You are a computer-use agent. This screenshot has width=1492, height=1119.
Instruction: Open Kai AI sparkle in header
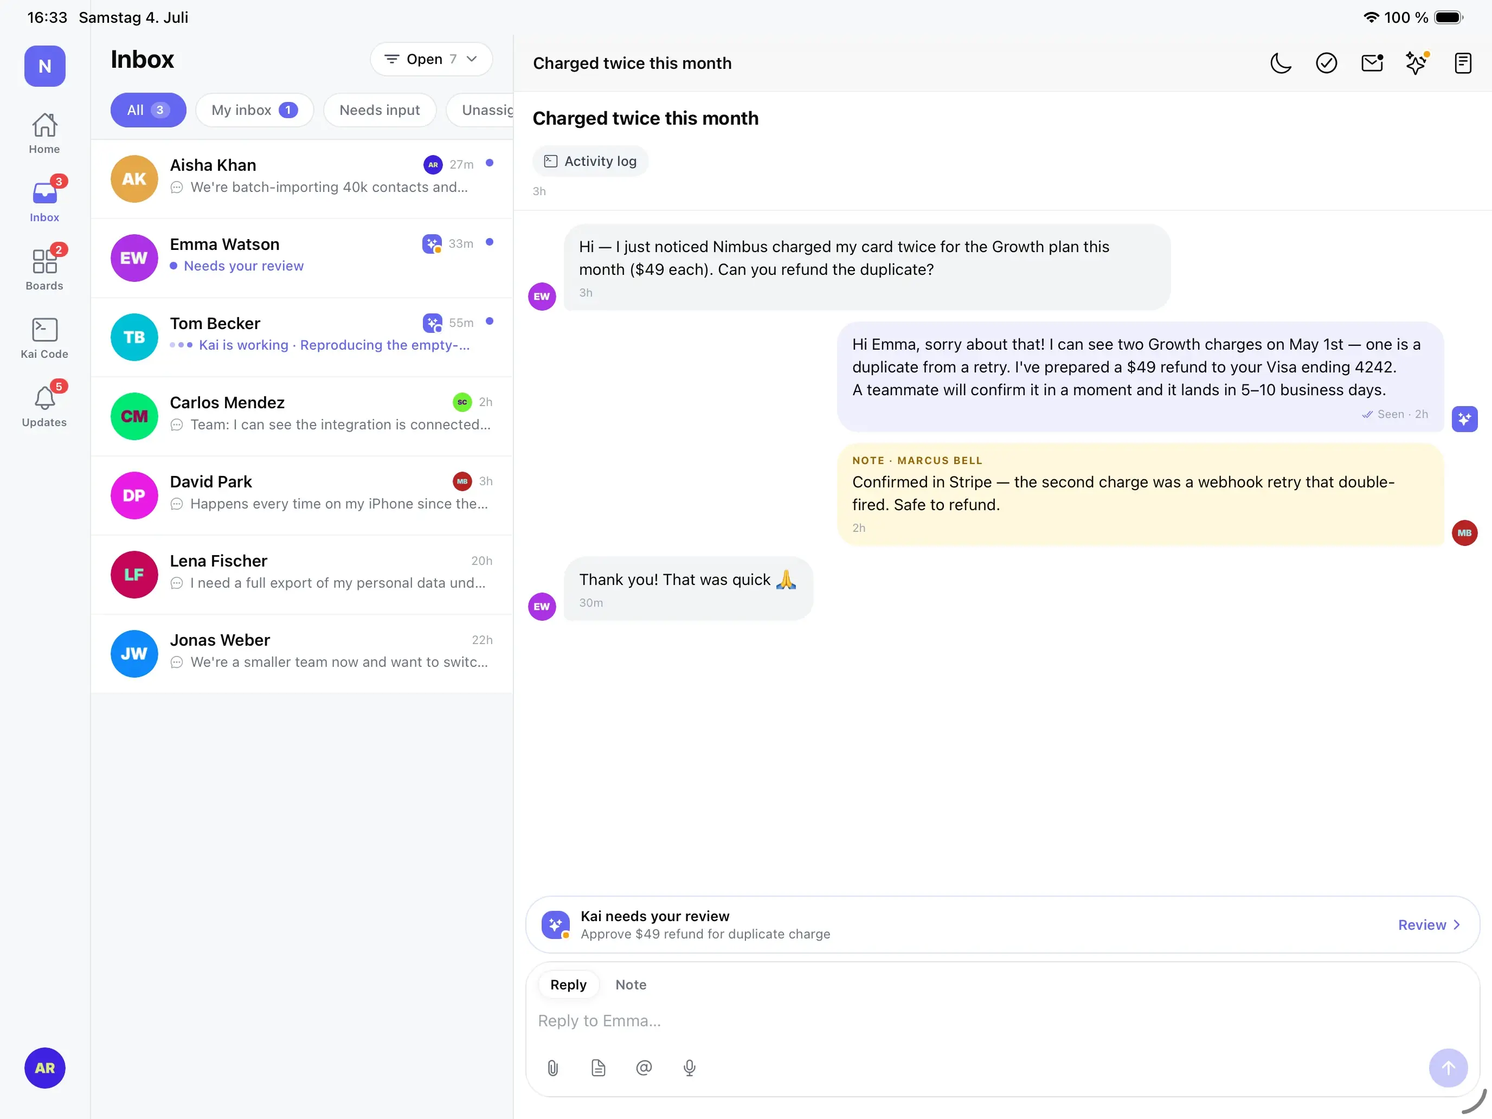(1417, 63)
